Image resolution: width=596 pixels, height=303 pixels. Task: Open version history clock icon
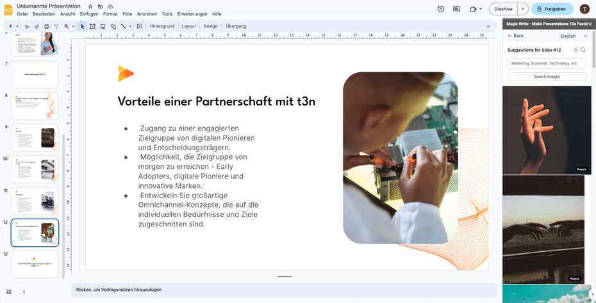[x=440, y=9]
